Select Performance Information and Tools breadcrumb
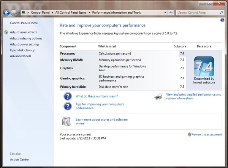This screenshot has width=228, height=168. (x=117, y=13)
